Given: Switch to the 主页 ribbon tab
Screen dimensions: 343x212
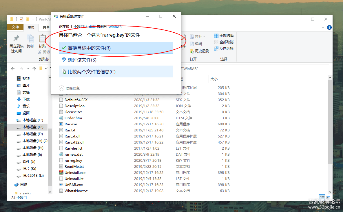Looking at the screenshot, I should coord(31,27).
